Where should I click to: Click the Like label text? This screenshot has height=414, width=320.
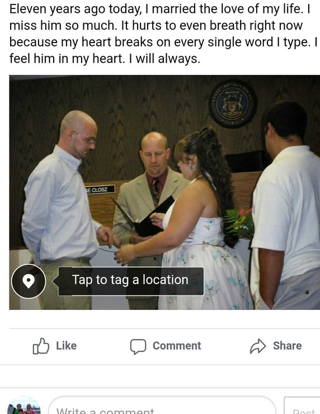(x=66, y=346)
